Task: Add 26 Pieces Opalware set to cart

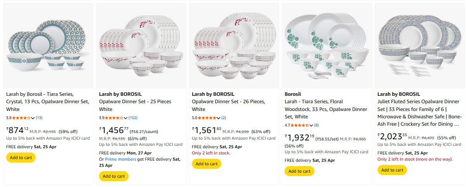Action: point(207,164)
